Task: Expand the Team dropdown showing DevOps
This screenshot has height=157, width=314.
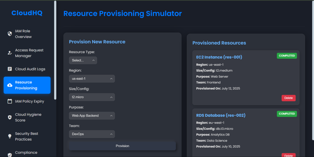Action: 92,134
